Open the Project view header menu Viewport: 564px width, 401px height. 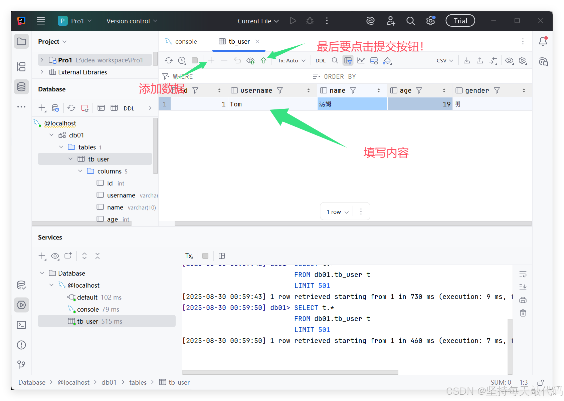(52, 41)
